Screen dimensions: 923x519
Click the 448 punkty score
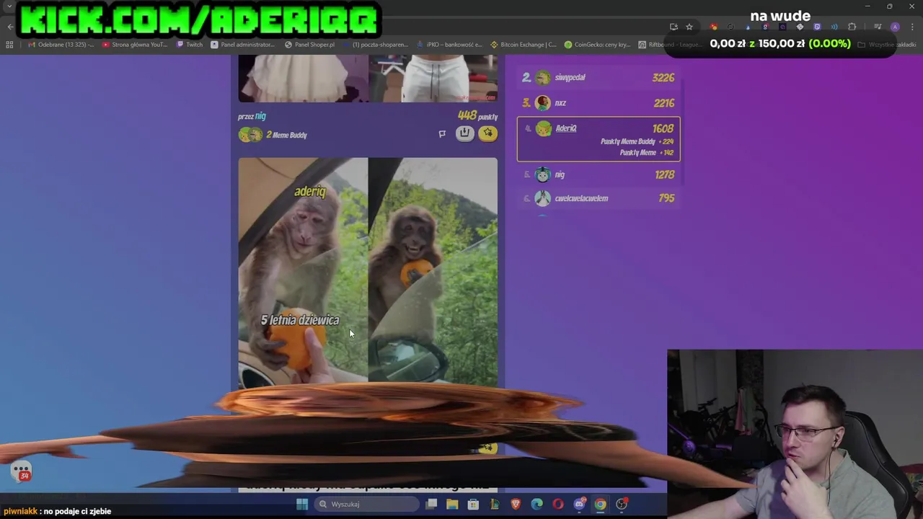tap(477, 116)
